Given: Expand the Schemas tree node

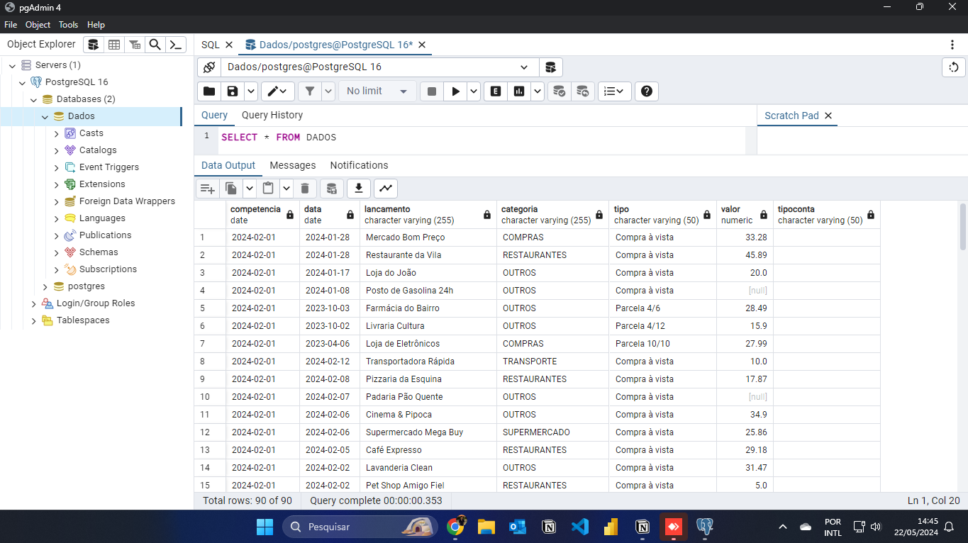Looking at the screenshot, I should point(57,252).
